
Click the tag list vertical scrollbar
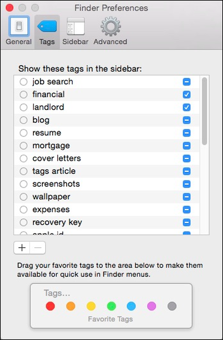[x=204, y=111]
